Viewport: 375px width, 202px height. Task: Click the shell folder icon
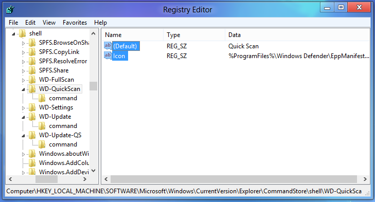pos(23,33)
